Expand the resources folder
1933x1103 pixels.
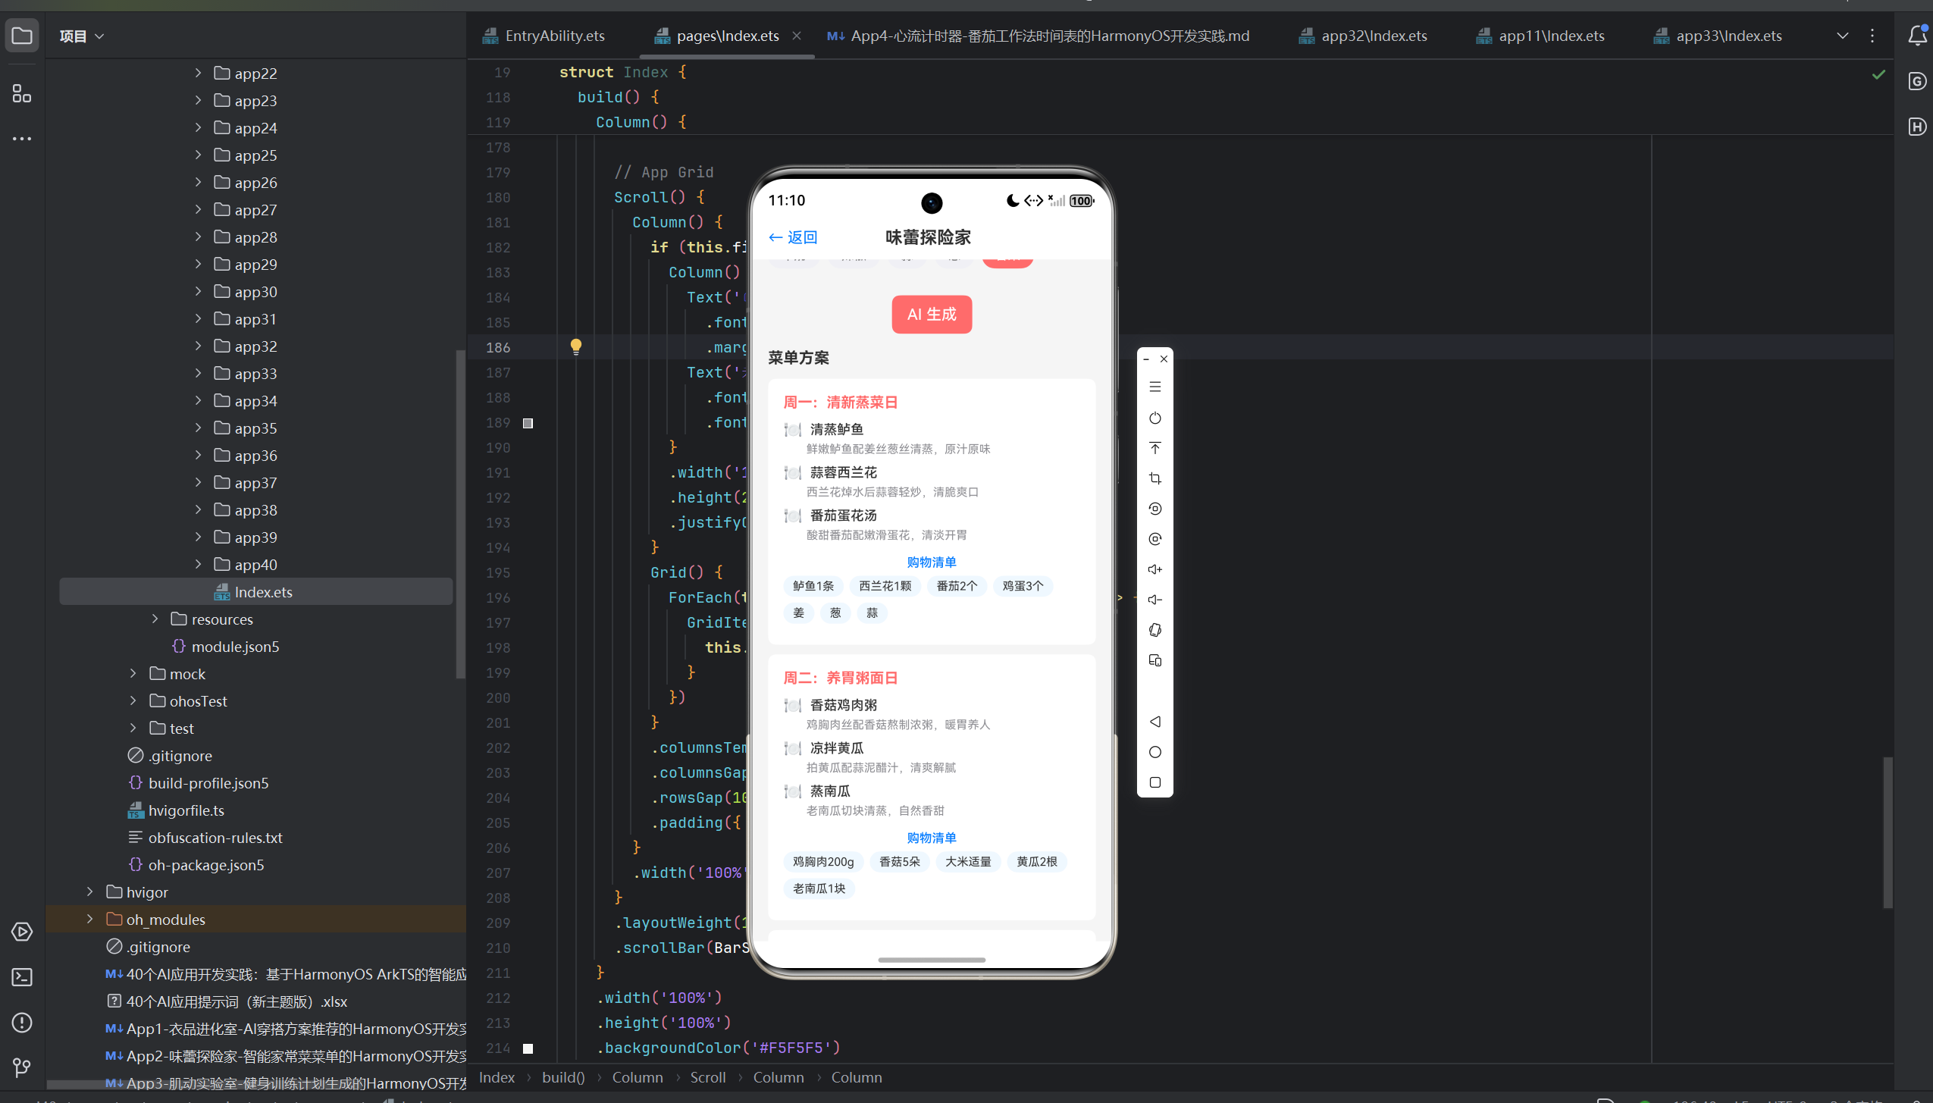[x=155, y=619]
